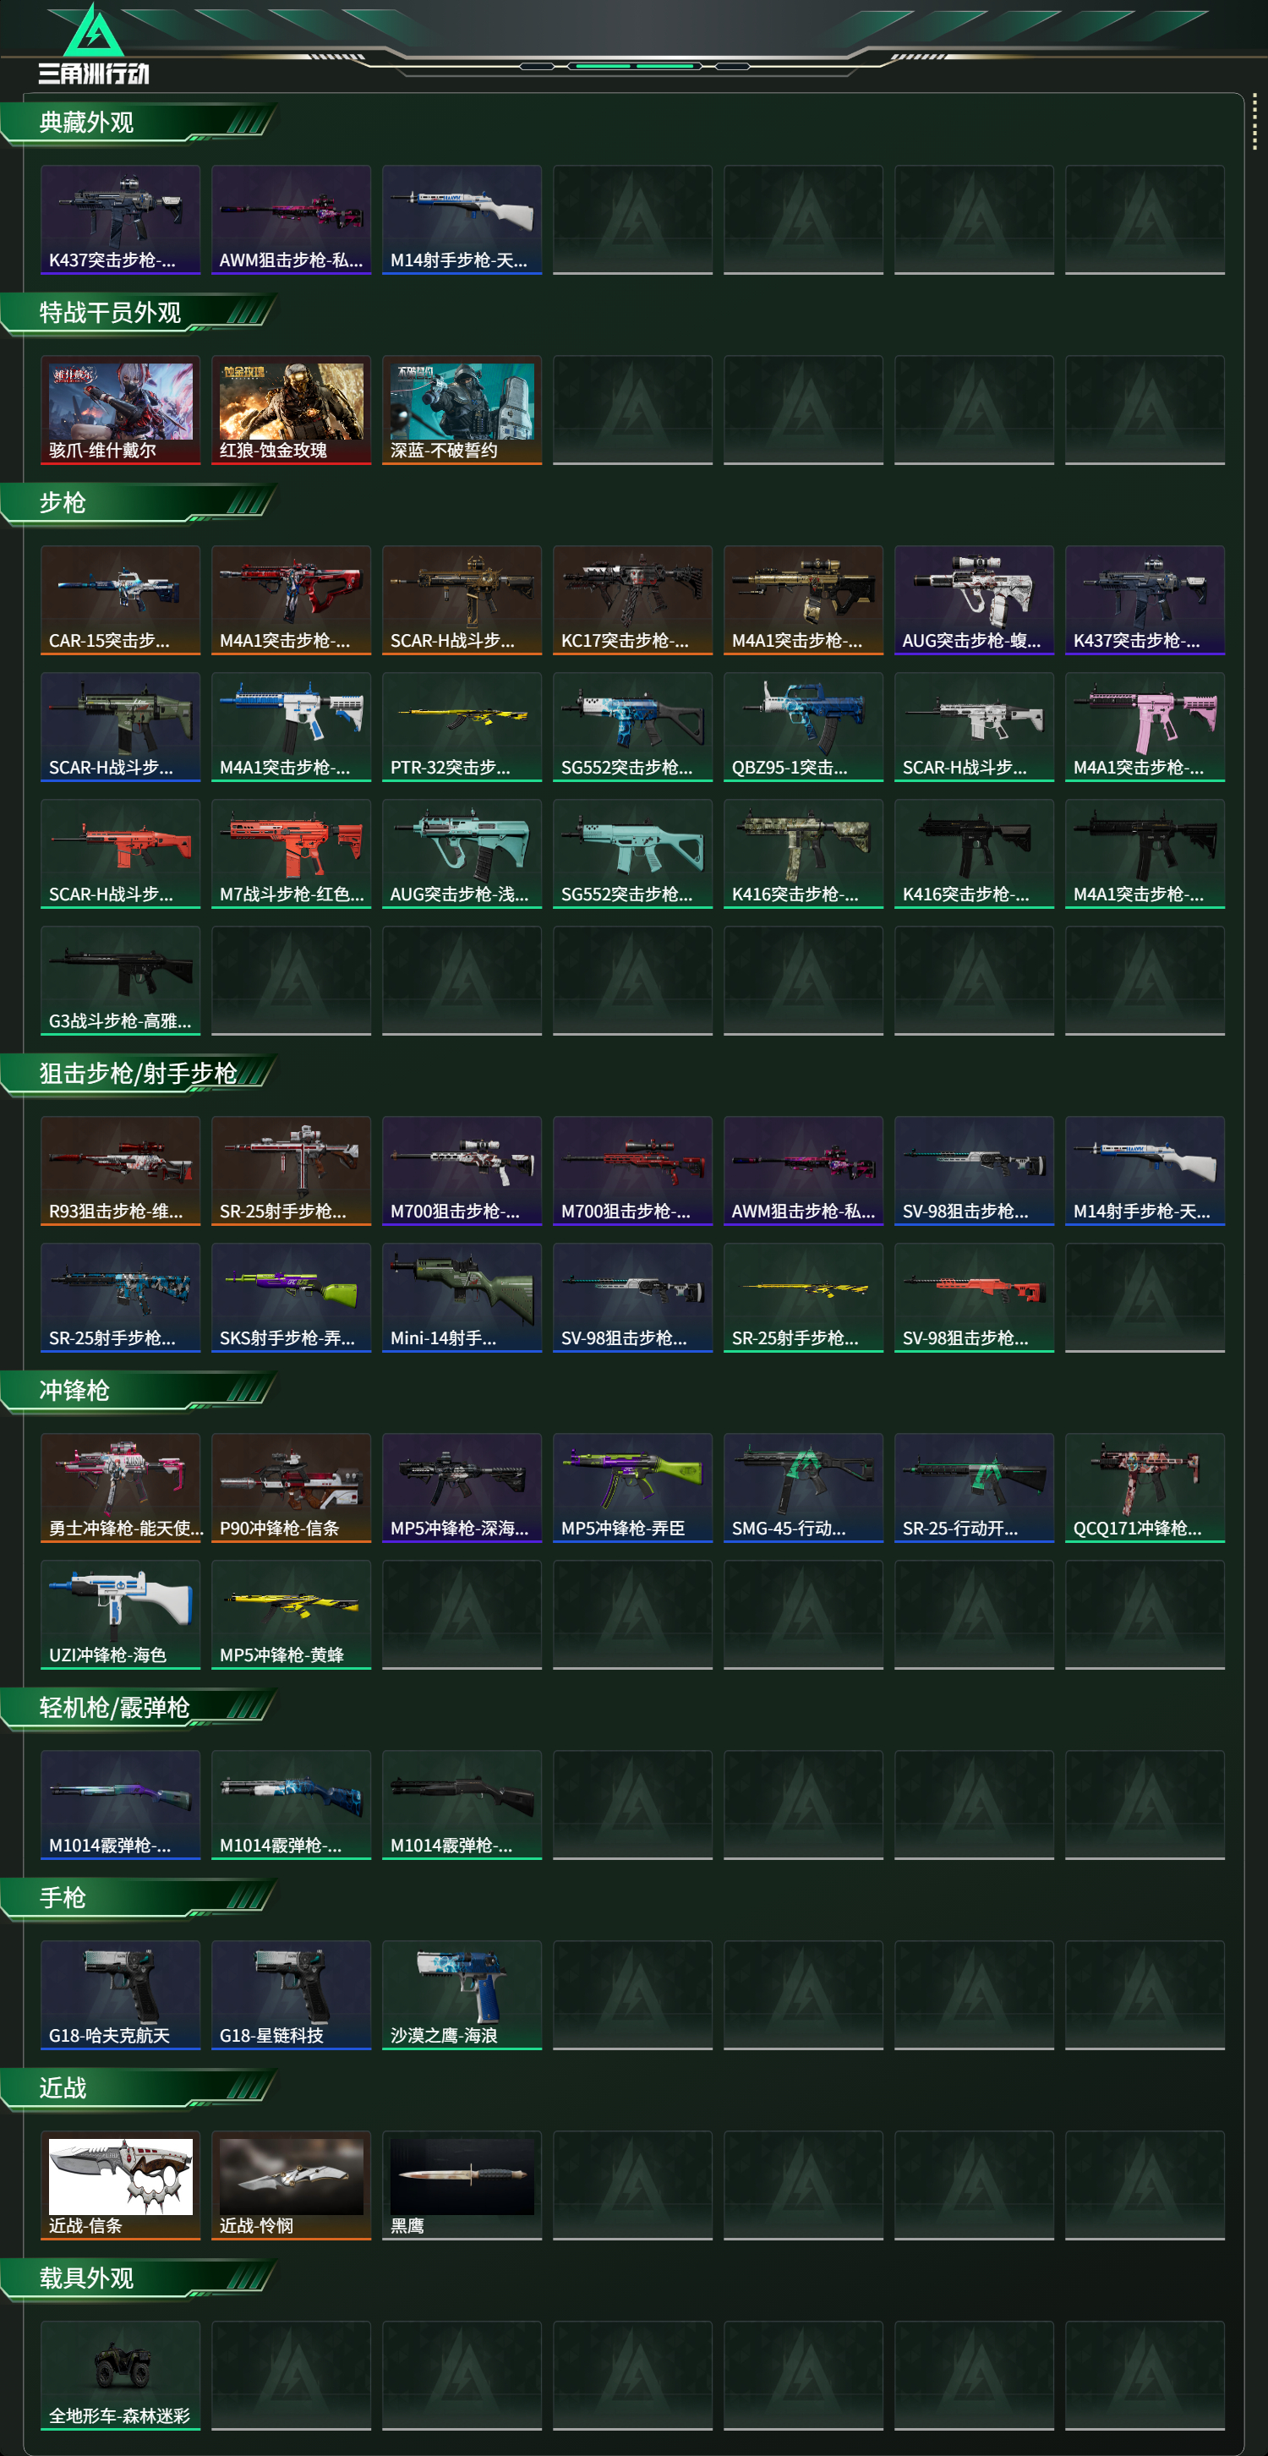Select the MP5冲锋枪-黄蜂 skin
Viewport: 1268px width, 2456px height.
(x=291, y=1614)
